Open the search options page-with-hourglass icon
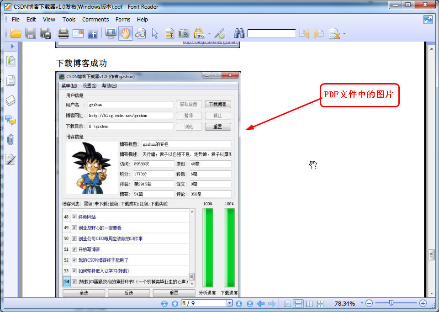439x312 pixels. click(334, 34)
